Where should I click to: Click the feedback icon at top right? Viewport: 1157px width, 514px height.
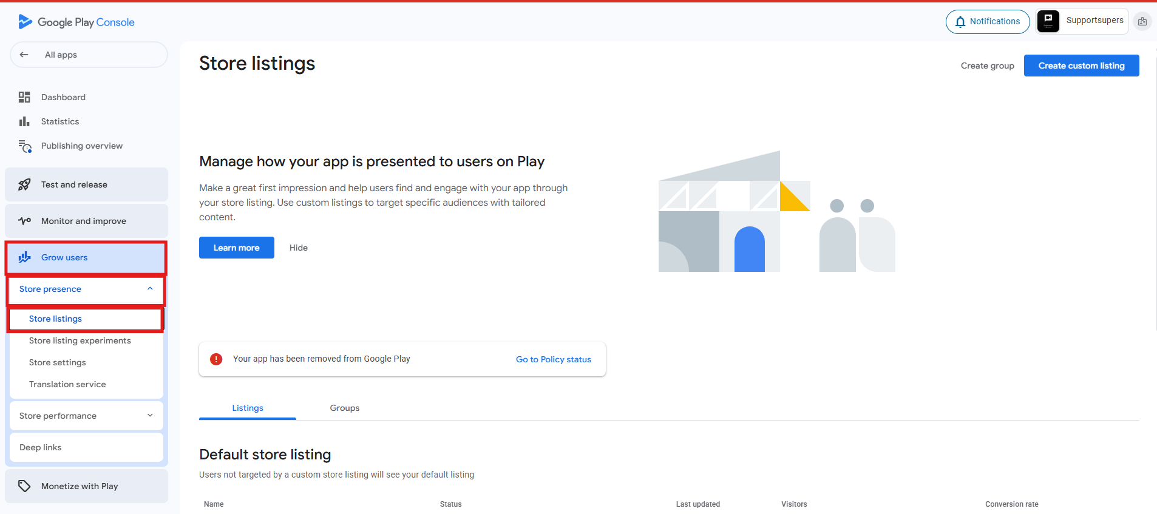[1142, 22]
